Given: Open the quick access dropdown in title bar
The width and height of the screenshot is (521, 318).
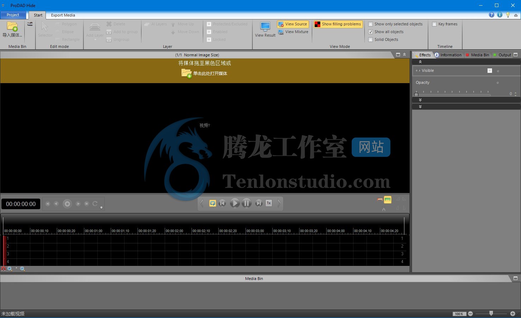Looking at the screenshot, I should coord(3,6).
